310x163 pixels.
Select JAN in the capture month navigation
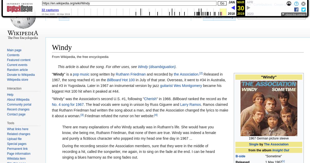pos(232,2)
